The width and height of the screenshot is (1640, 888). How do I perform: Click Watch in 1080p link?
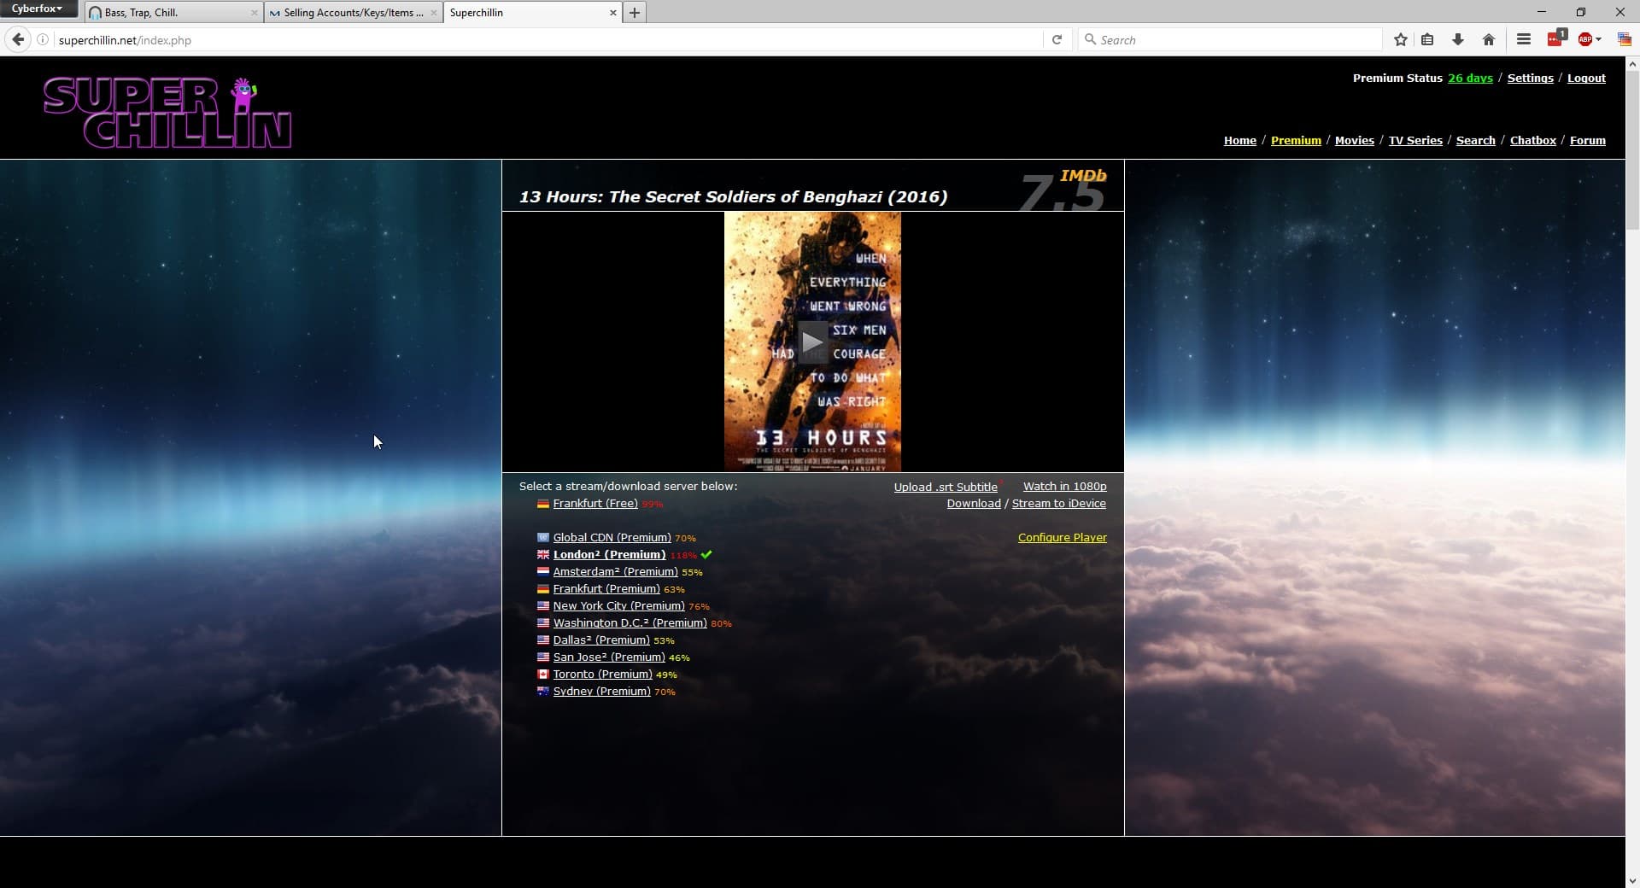tap(1064, 486)
